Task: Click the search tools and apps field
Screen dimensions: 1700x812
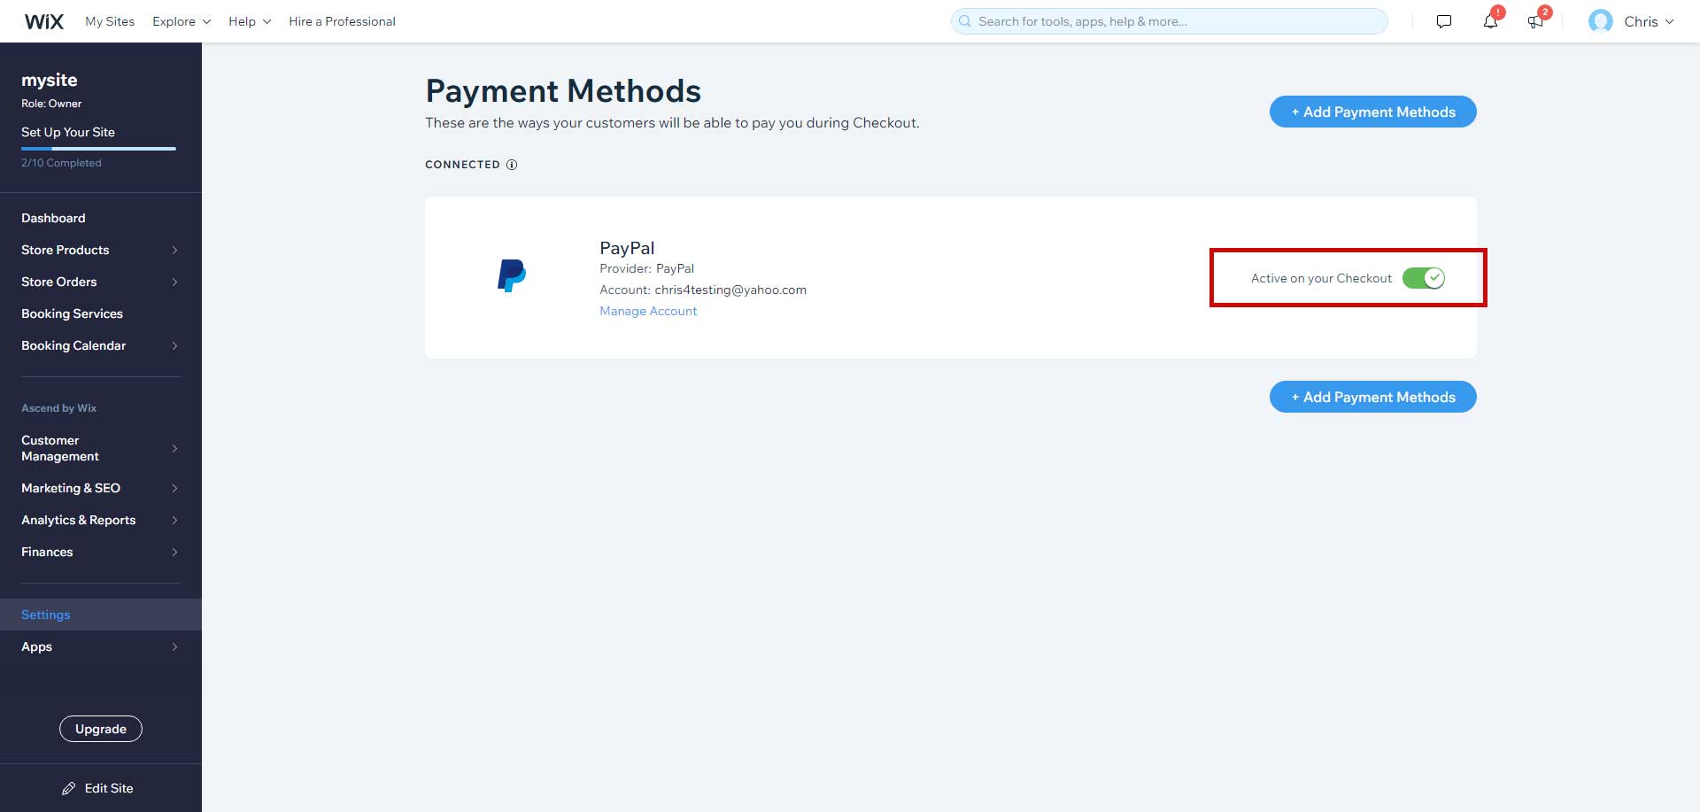Action: click(x=1169, y=21)
